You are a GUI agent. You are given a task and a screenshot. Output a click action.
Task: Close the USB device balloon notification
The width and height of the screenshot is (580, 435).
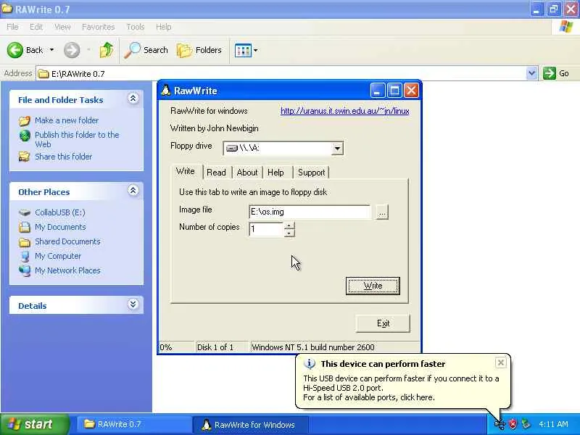[500, 363]
